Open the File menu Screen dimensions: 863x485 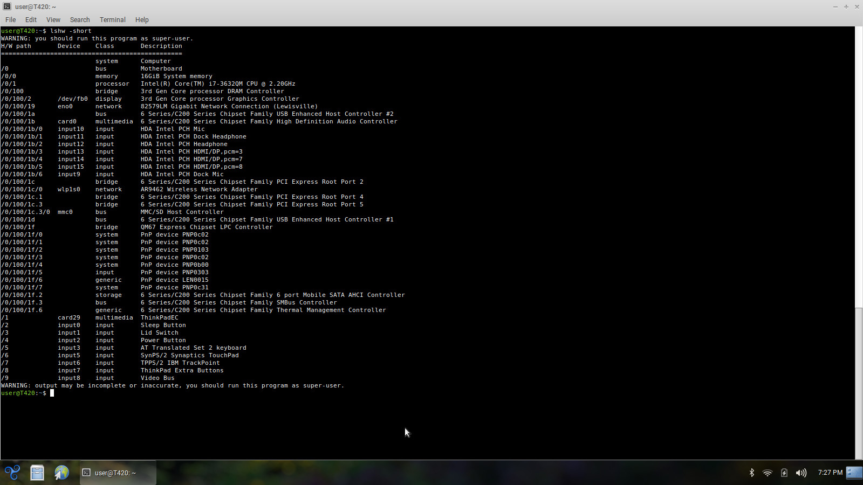[x=10, y=20]
